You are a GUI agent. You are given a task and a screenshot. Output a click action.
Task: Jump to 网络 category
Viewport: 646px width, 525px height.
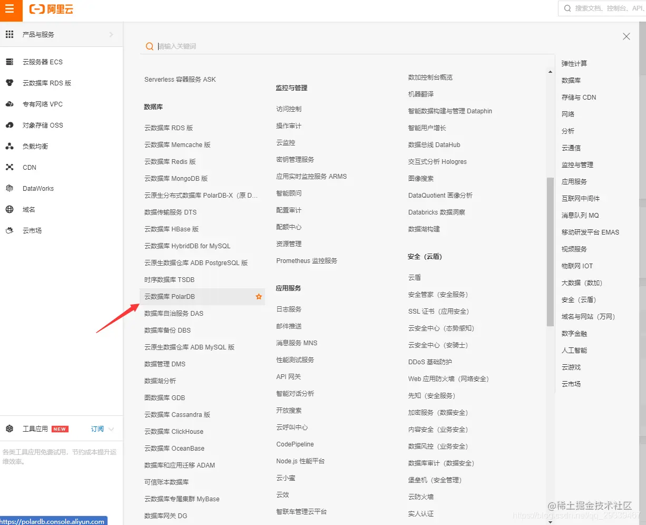(x=568, y=114)
